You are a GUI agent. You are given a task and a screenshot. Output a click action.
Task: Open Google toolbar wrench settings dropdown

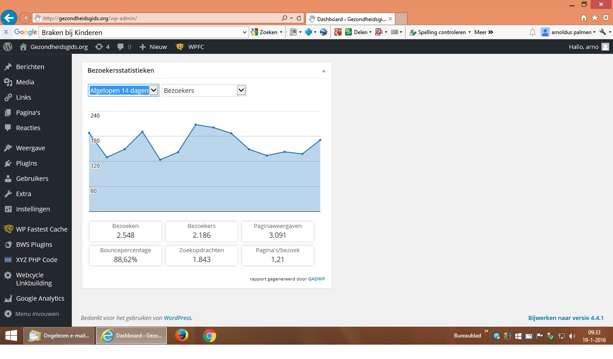pyautogui.click(x=605, y=32)
